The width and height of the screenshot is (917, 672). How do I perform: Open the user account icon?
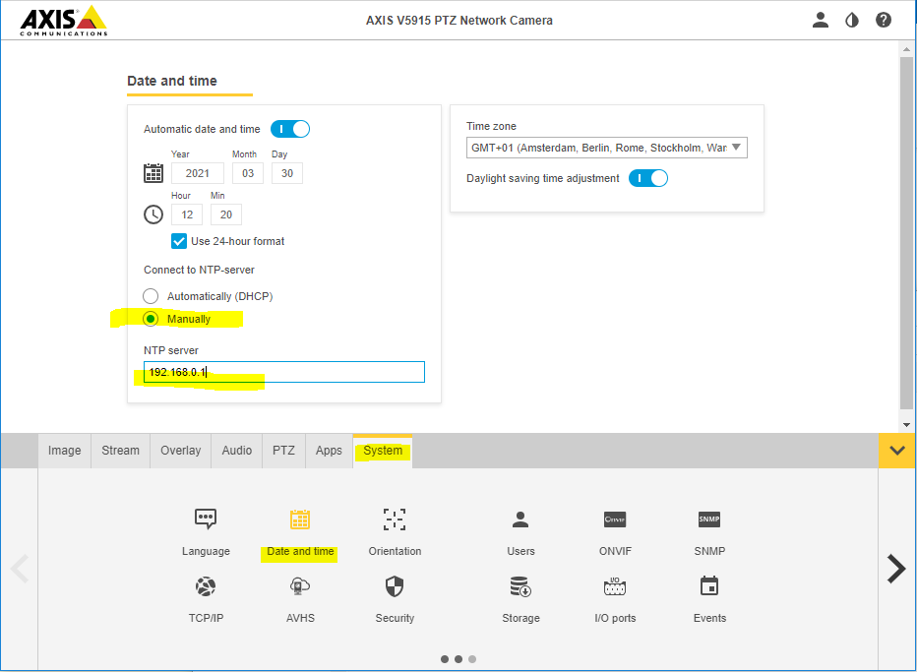[x=821, y=21]
